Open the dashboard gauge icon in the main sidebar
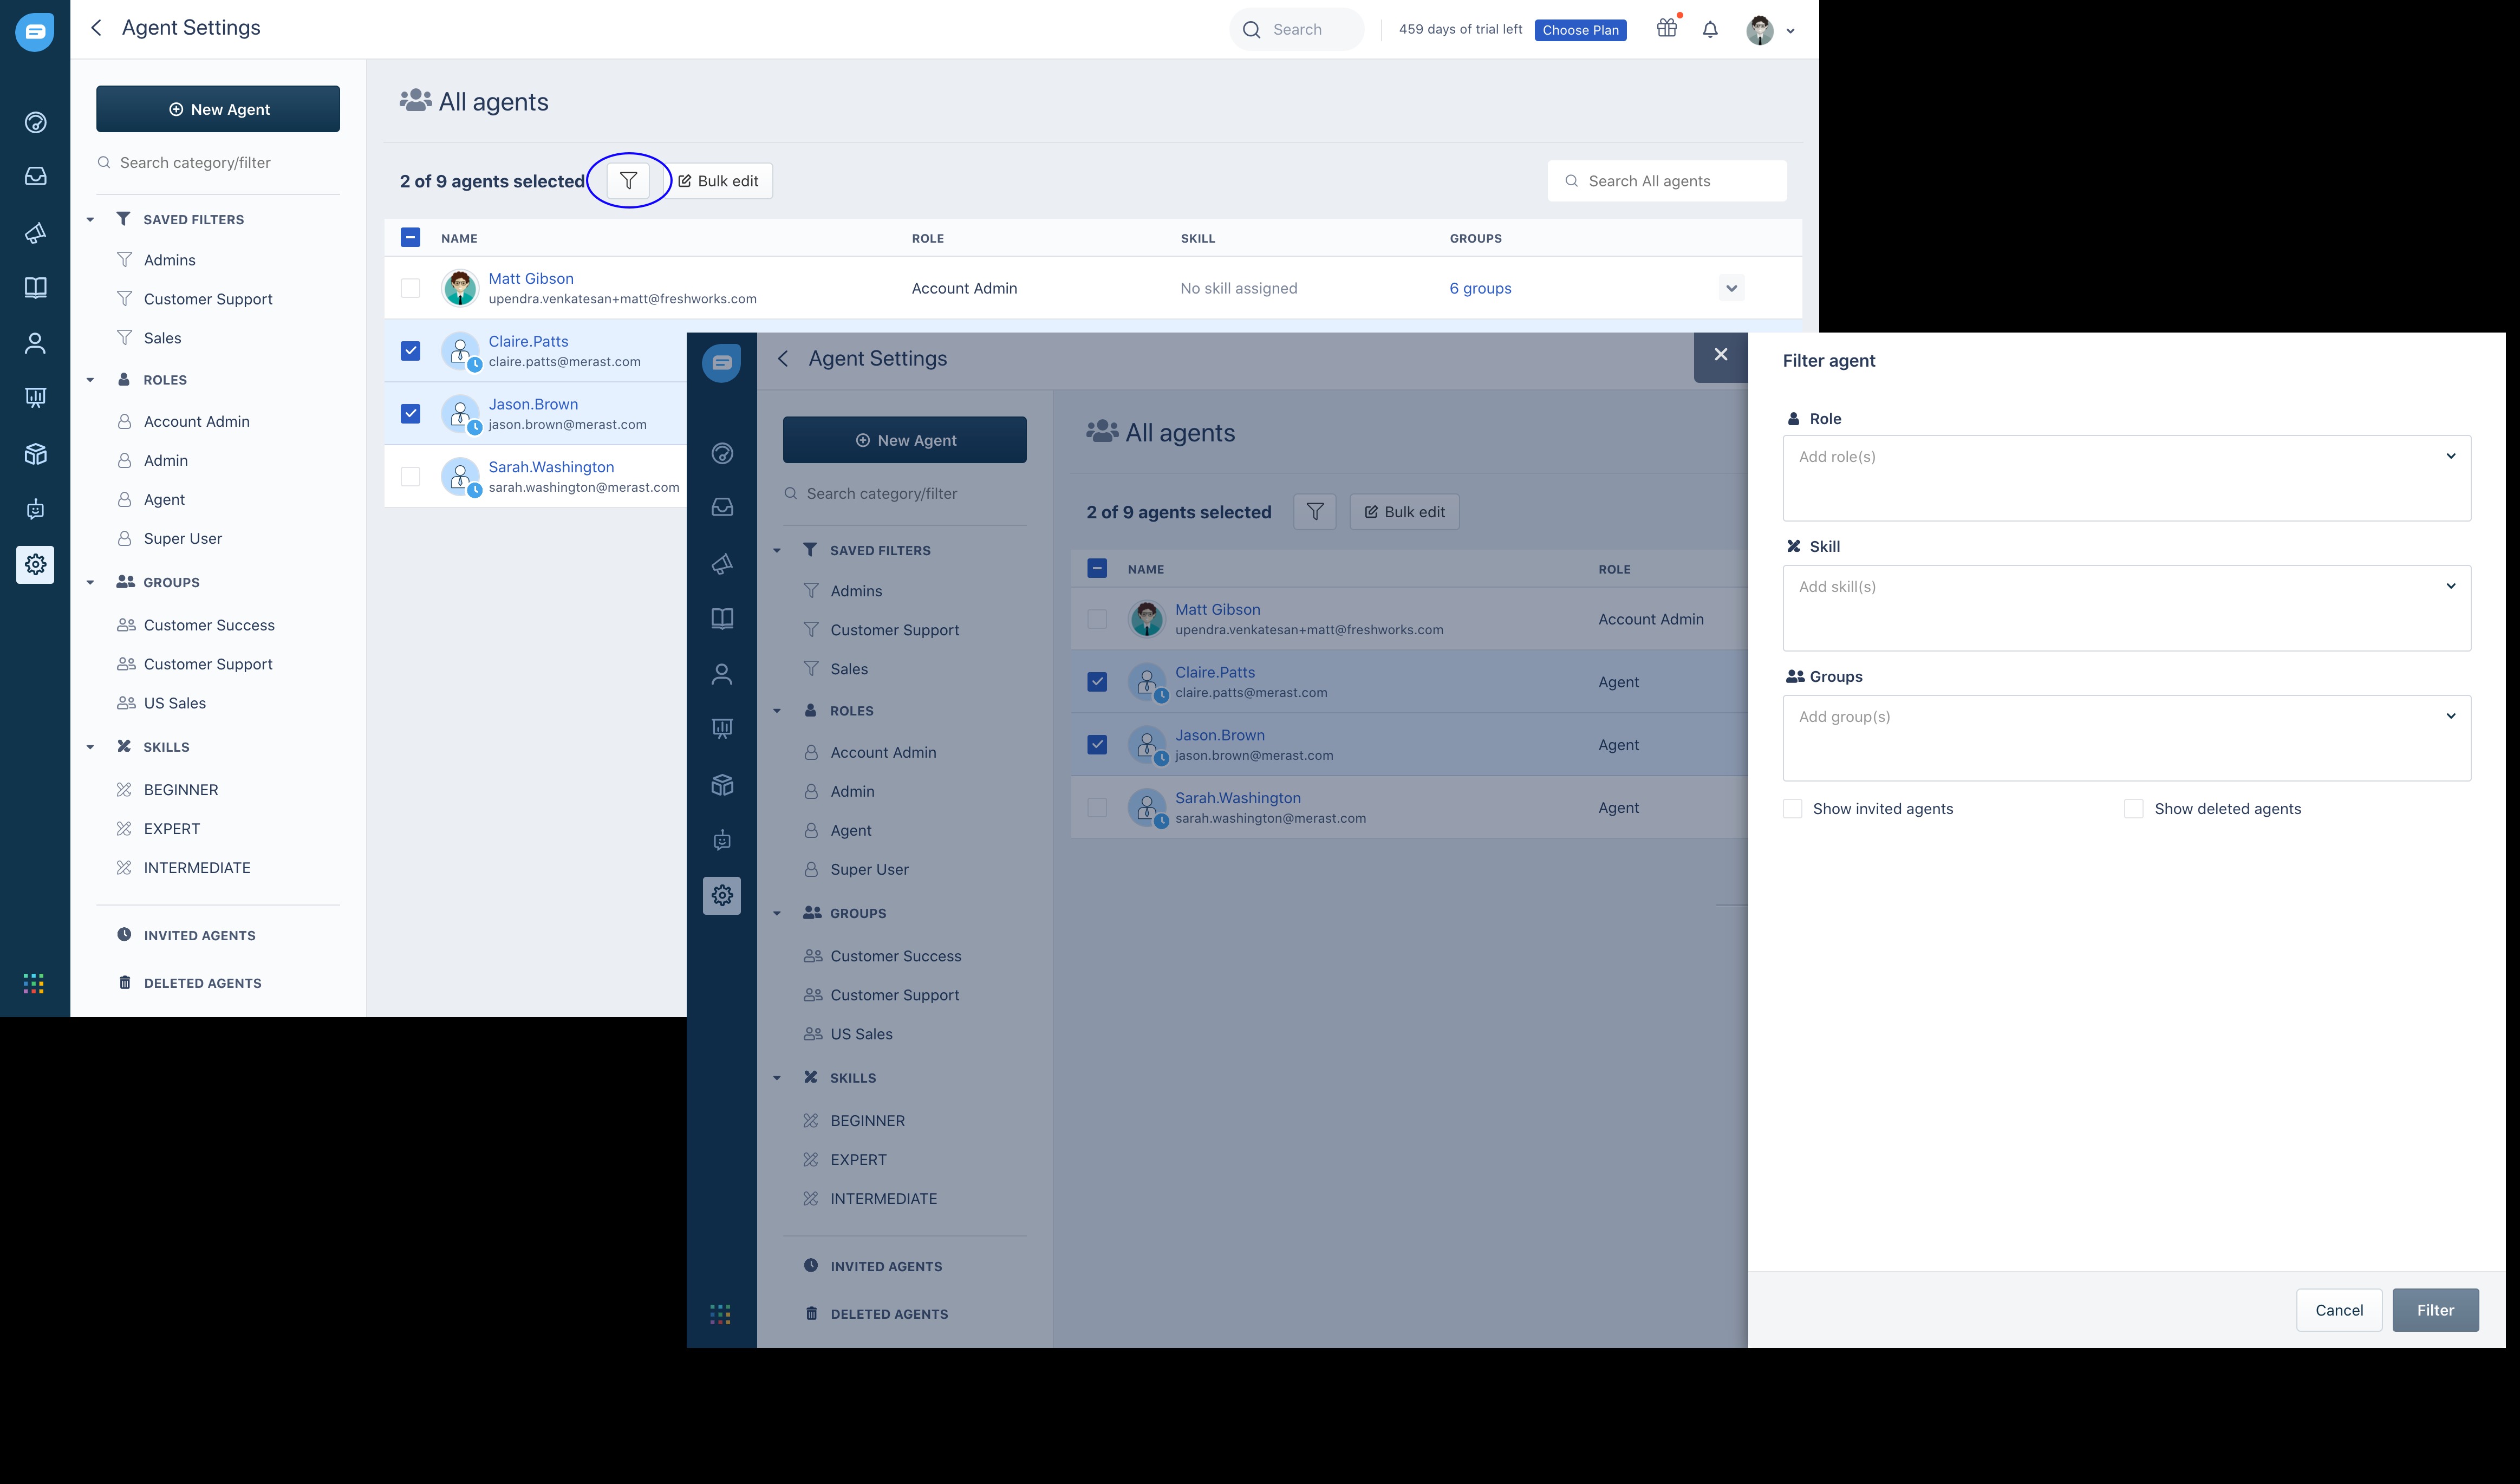The height and width of the screenshot is (1484, 2520). (x=35, y=123)
